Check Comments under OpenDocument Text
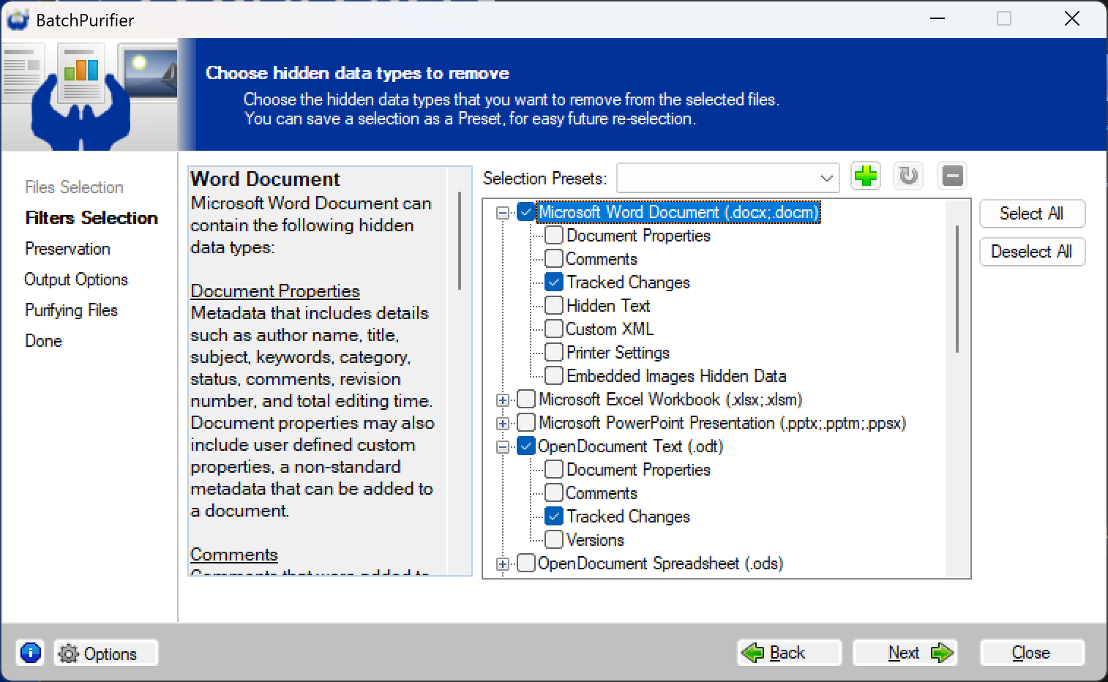Screen dimensions: 1108x682 (554, 493)
